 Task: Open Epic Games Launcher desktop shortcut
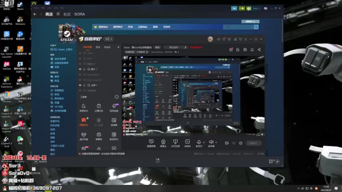(6, 52)
